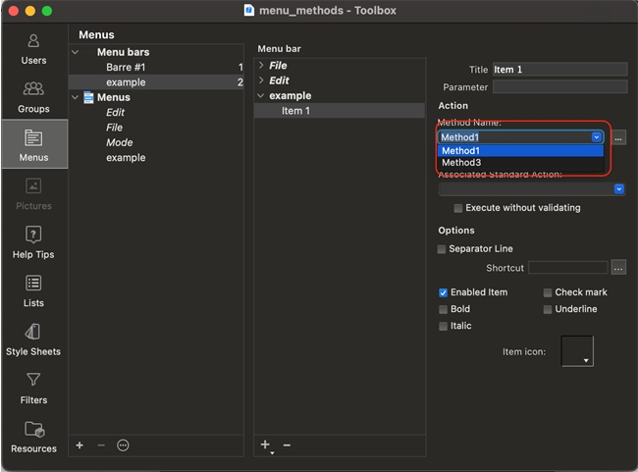Open the Style Sheets section
638x472 pixels.
coord(34,339)
